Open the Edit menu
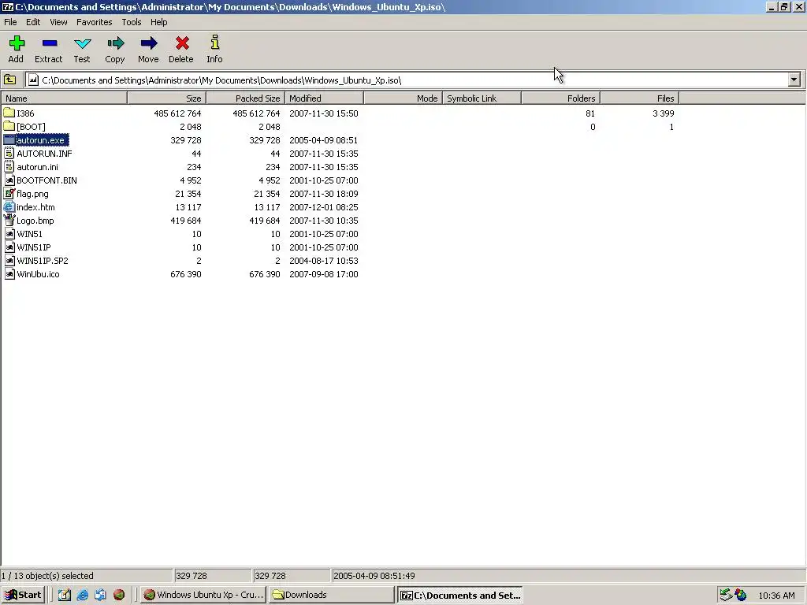Screen dimensions: 807x605 pos(33,22)
